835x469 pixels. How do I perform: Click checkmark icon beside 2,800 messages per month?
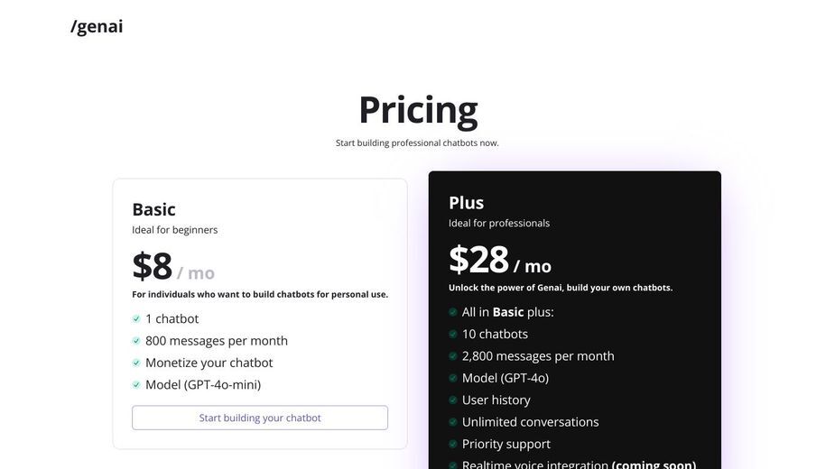point(452,356)
